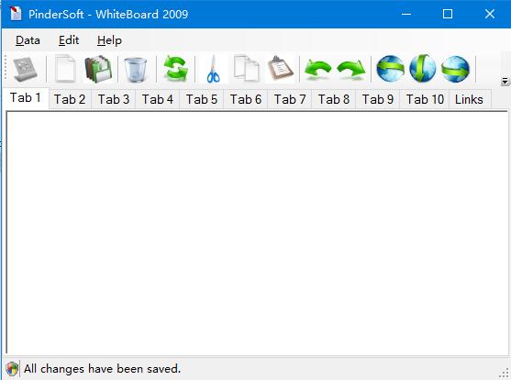This screenshot has height=380, width=511.
Task: Switch to Tab 10
Action: point(425,99)
